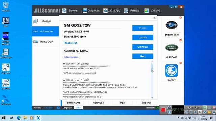This screenshot has width=216, height=121.
Task: Select My Apps in sidebar
Action: click(x=46, y=21)
